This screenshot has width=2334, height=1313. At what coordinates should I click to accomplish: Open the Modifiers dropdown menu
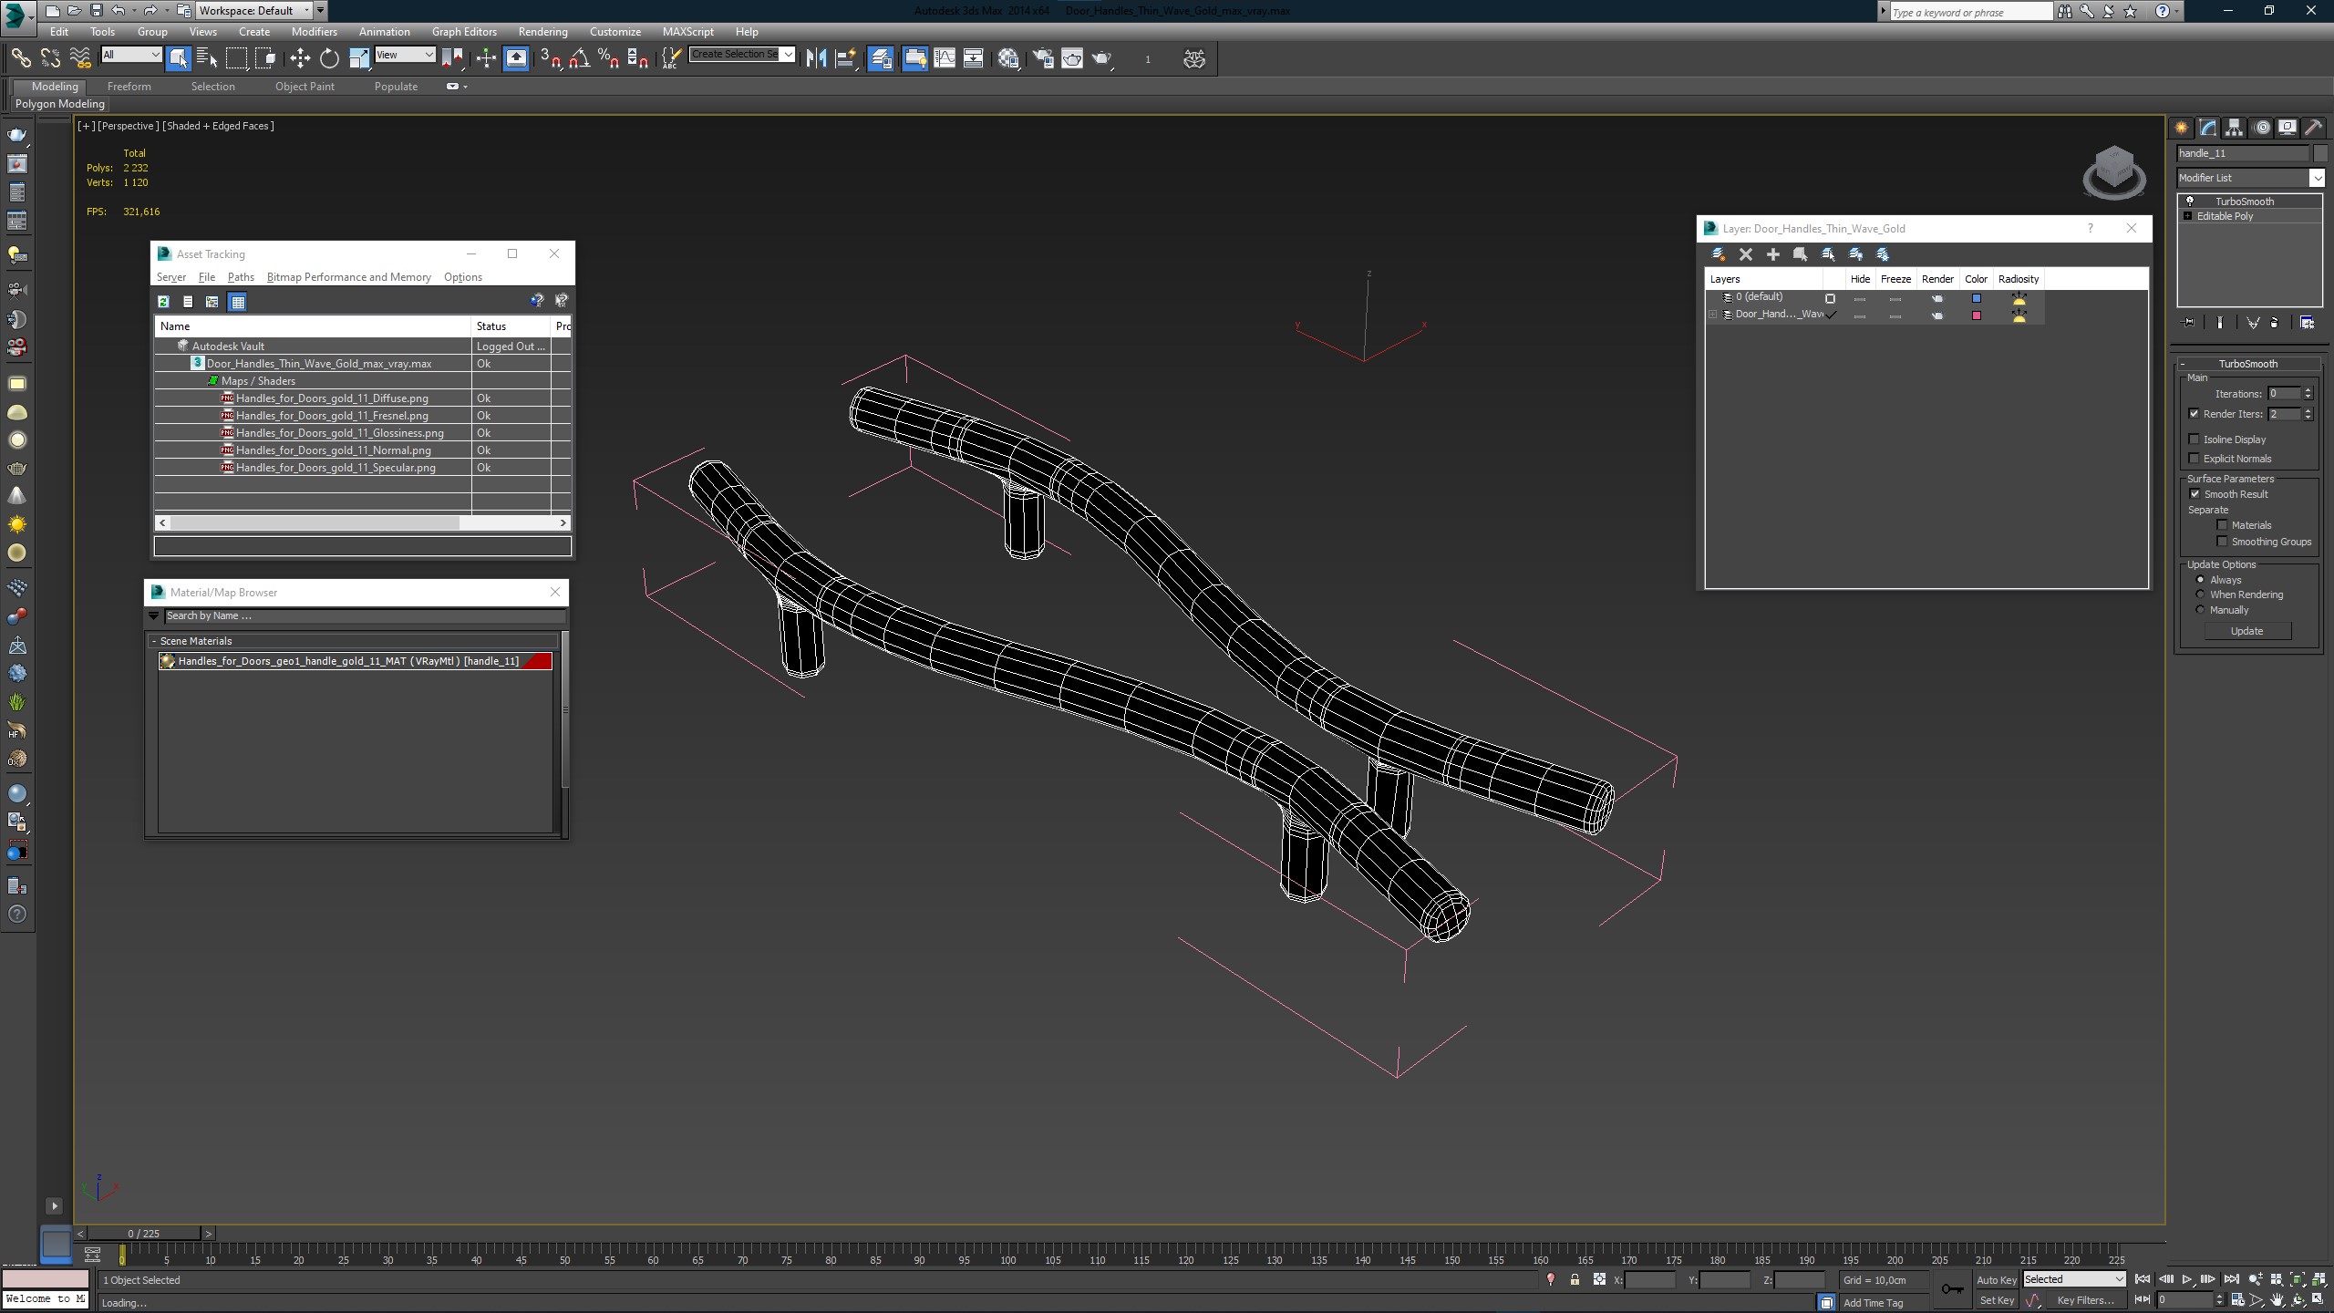pyautogui.click(x=315, y=30)
